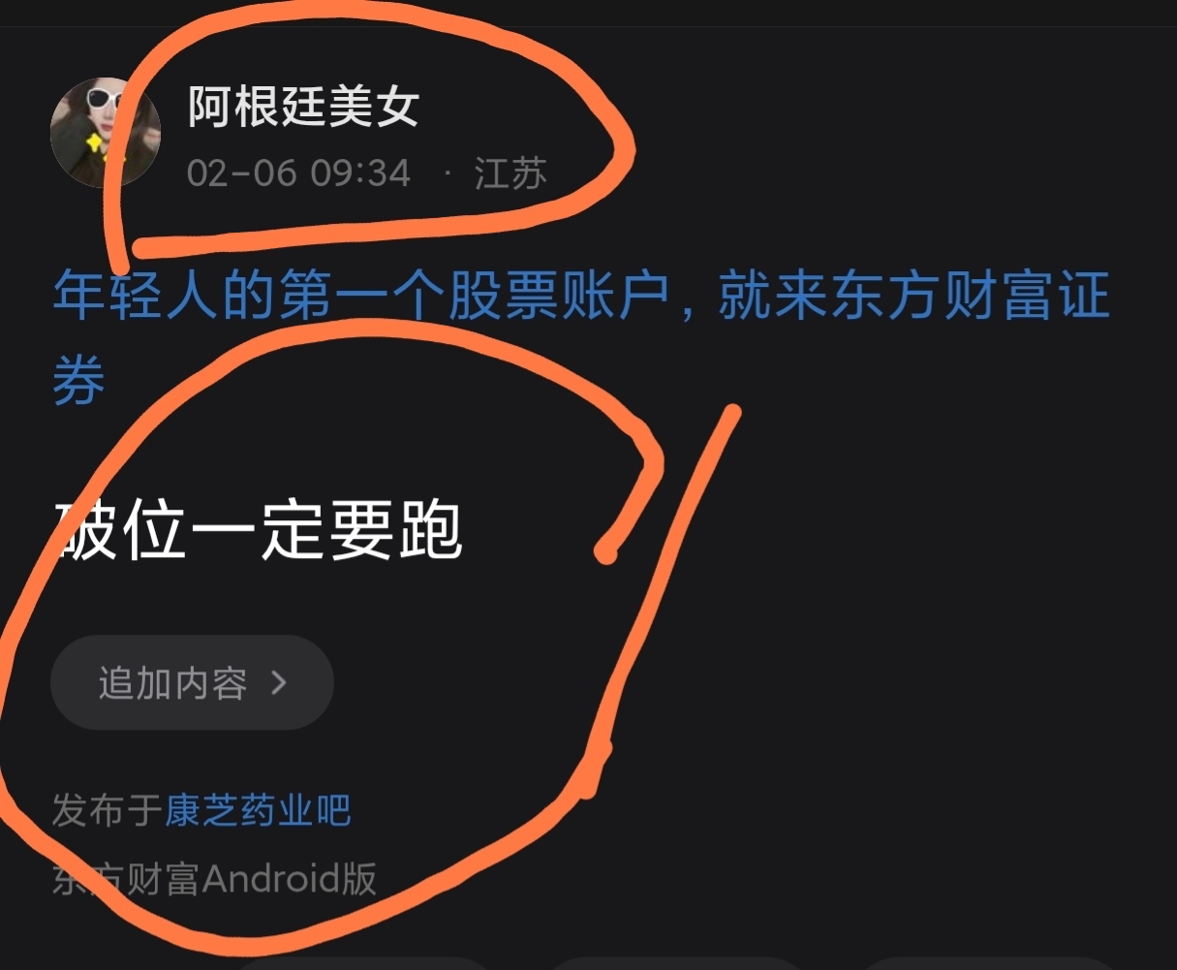This screenshot has width=1177, height=970.
Task: Visit the 康芝药业吧 forum link
Action: (258, 810)
